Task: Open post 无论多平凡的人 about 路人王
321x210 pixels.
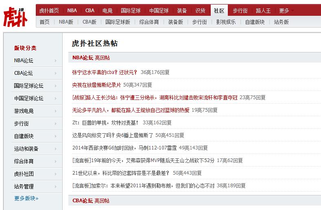Action: pos(131,110)
